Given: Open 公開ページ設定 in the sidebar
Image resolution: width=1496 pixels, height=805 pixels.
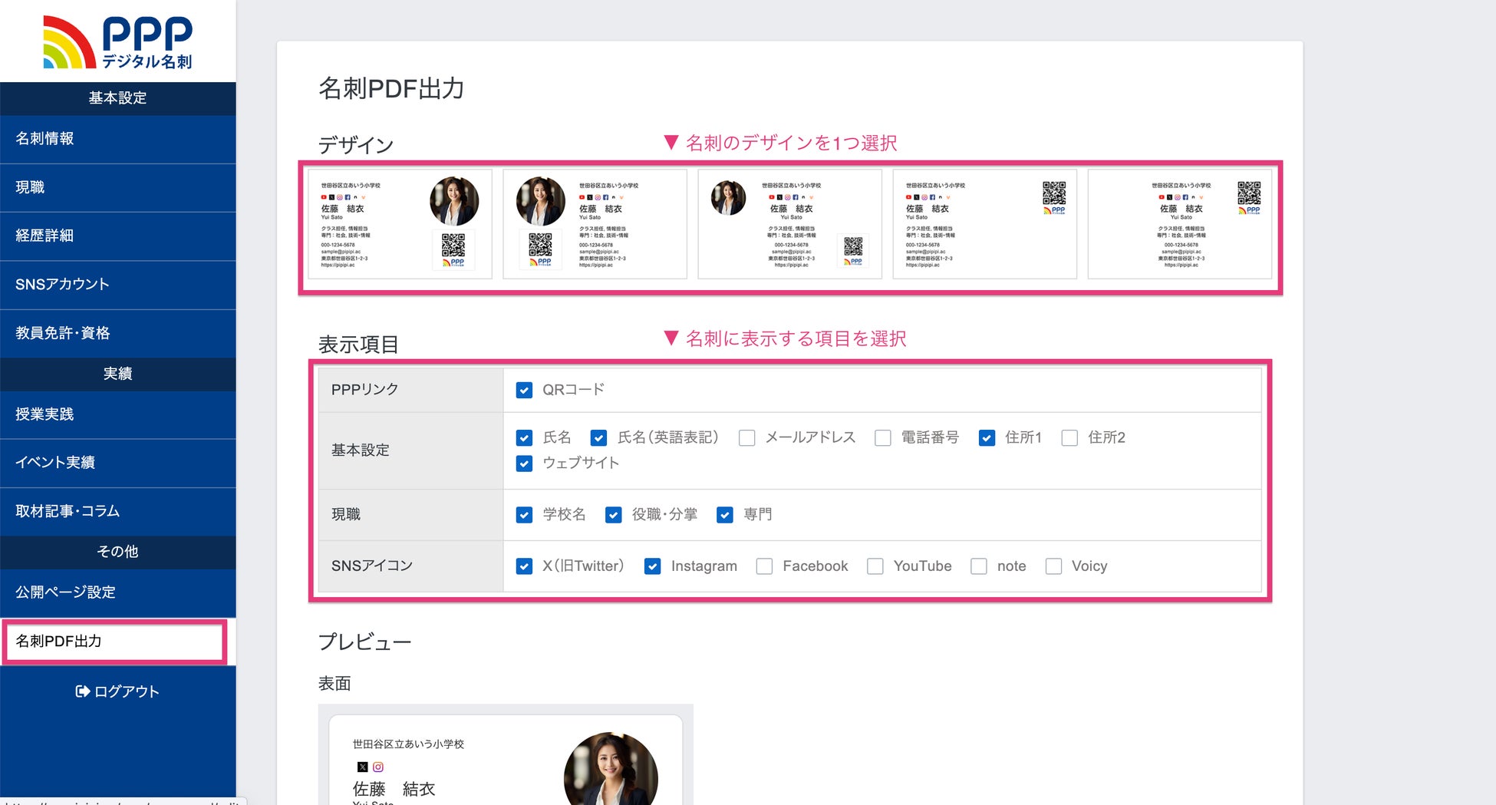Looking at the screenshot, I should click(117, 592).
